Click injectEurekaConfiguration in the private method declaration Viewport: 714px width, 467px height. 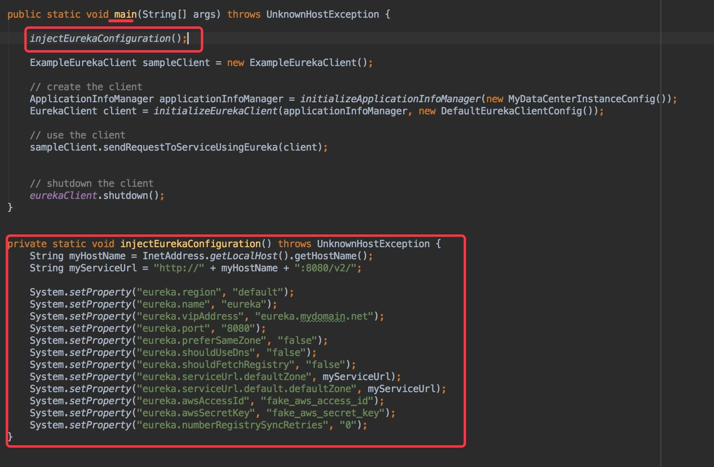pos(190,244)
